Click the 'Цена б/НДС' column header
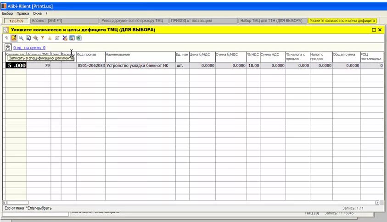Image resolution: width=387 pixels, height=222 pixels. tap(202, 57)
